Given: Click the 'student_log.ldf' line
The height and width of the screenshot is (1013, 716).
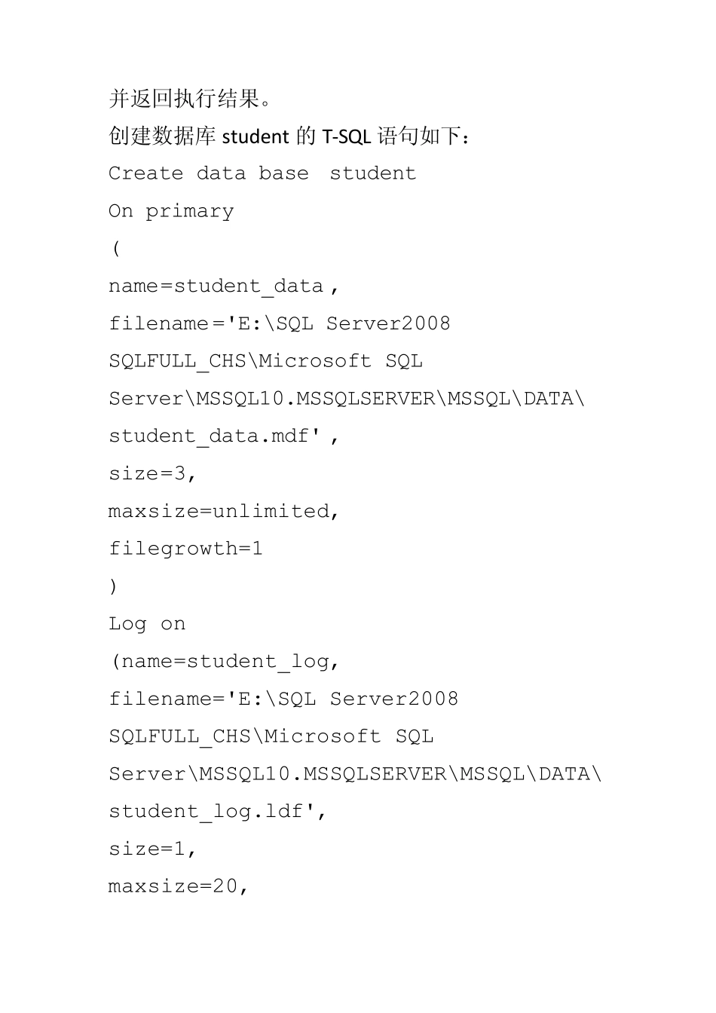Looking at the screenshot, I should pyautogui.click(x=217, y=812).
